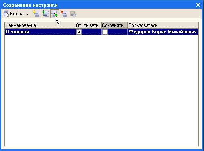Add settings by copying icon

pos(45,14)
